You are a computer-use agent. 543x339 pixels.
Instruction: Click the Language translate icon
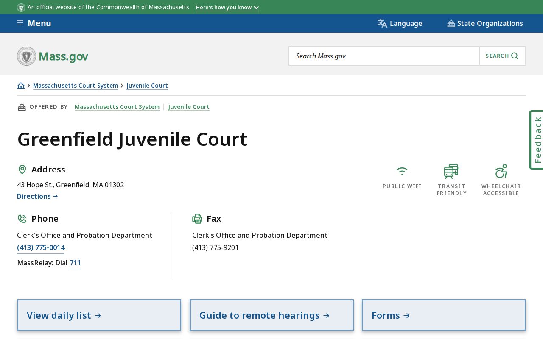382,23
